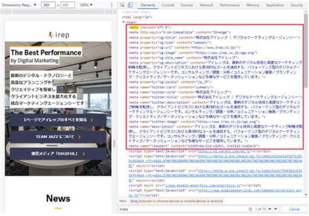The width and height of the screenshot is (309, 216).
Task: Click the inspect element picker icon
Action: 122,5
